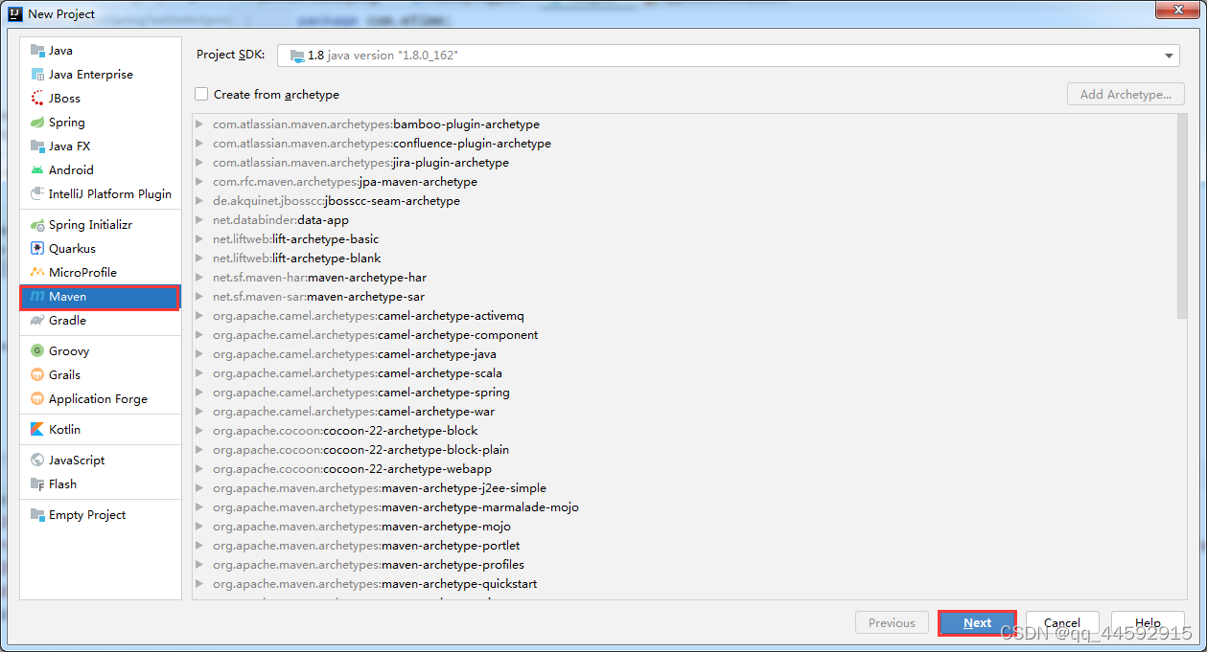
Task: Select cocoon-22-archetype-block-plain entry
Action: pos(361,450)
